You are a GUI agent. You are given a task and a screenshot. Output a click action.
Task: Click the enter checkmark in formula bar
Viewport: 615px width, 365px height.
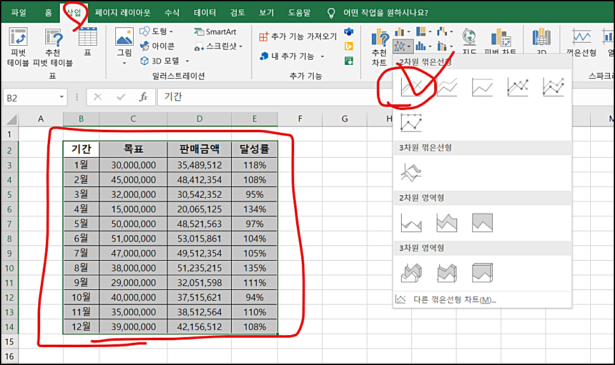pyautogui.click(x=121, y=97)
